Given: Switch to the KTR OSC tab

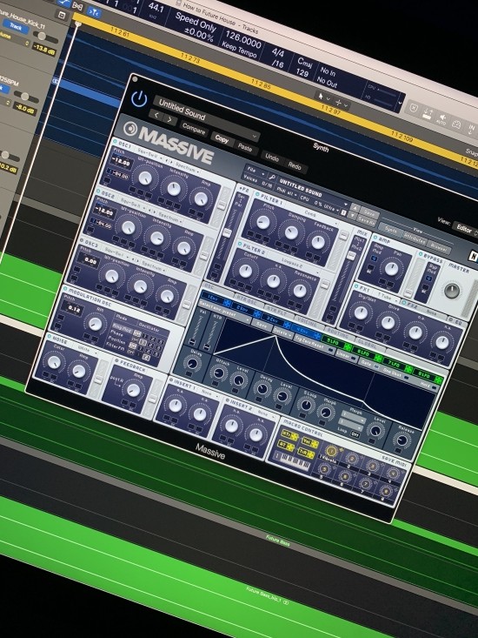Looking at the screenshot, I should (249, 300).
